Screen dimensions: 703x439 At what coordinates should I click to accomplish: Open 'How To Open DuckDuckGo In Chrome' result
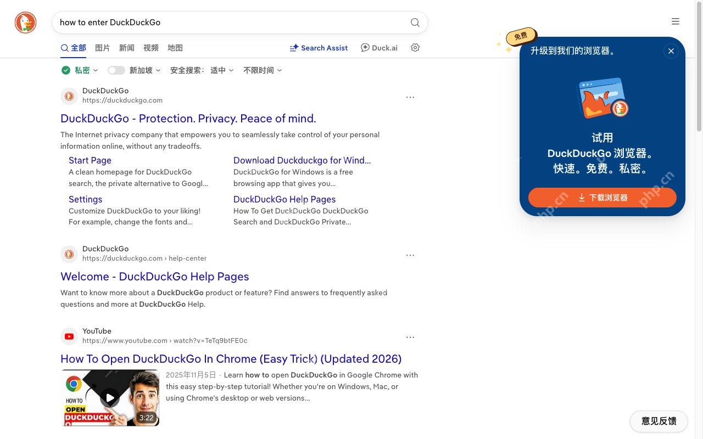click(231, 359)
